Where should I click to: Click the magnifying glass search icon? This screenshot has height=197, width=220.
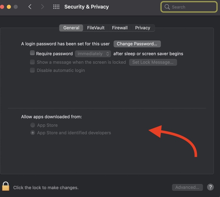pyautogui.click(x=167, y=7)
